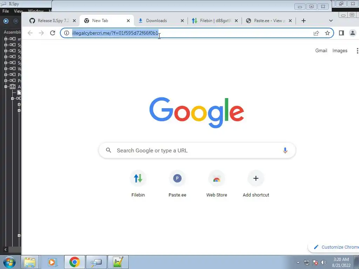Expand first ILSpy assembly tree node
359x269 pixels.
[x=6, y=39]
